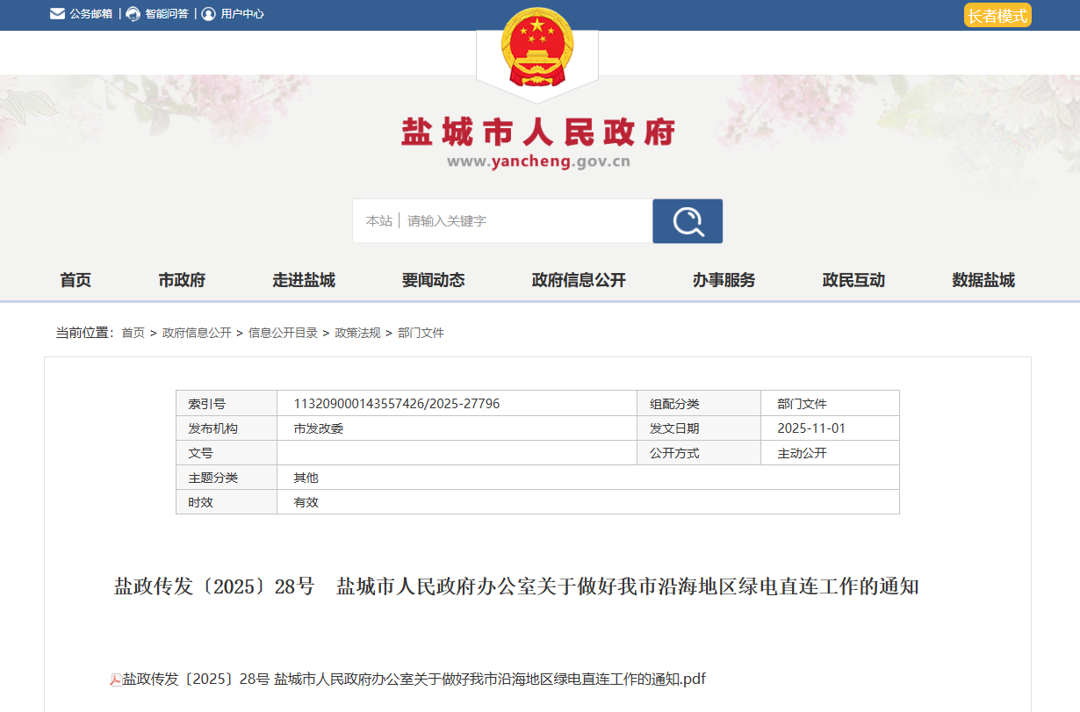Go to 首页 in main navigation
This screenshot has width=1080, height=712.
[x=76, y=280]
